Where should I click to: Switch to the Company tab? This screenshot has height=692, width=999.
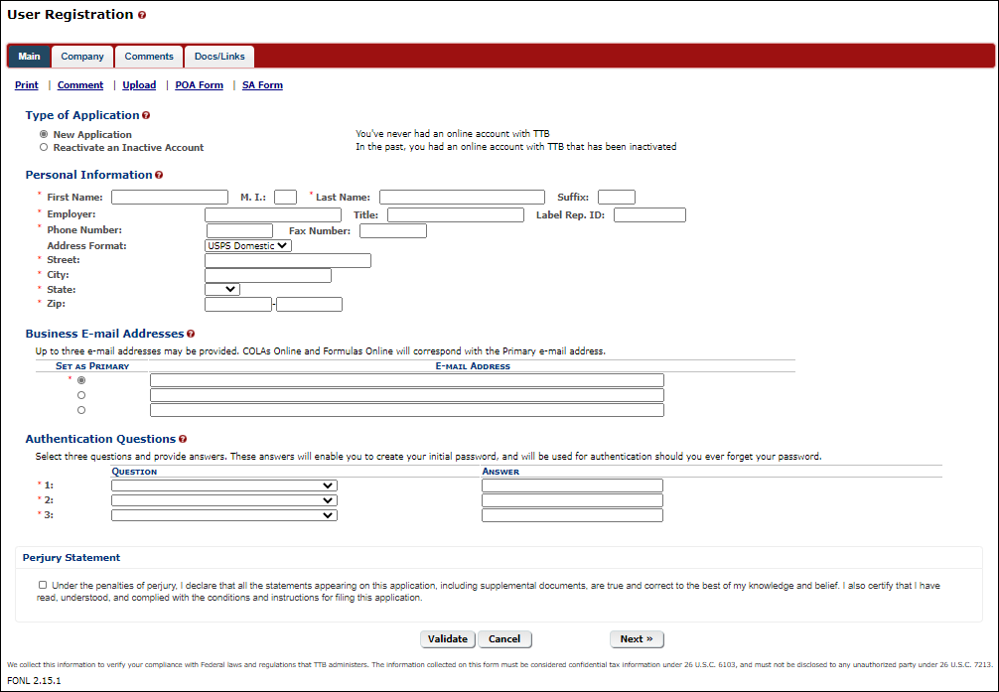82,57
